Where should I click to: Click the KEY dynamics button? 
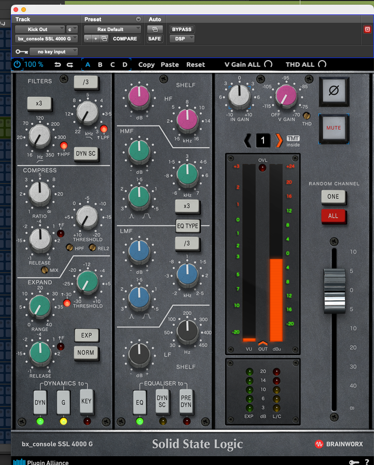point(87,401)
